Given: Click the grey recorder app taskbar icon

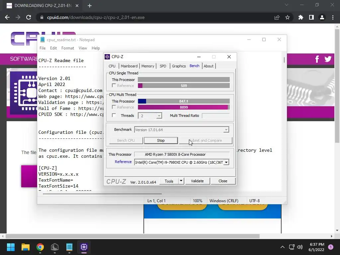Looking at the screenshot, I should click(55, 247).
